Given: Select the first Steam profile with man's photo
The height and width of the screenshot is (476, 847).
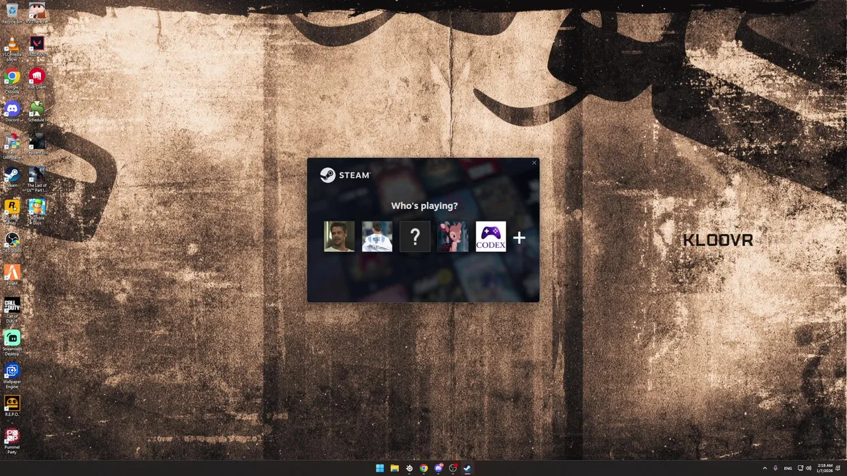Looking at the screenshot, I should point(339,237).
